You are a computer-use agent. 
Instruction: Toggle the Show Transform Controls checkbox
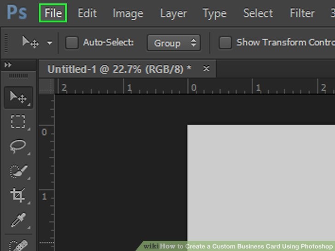click(x=225, y=43)
